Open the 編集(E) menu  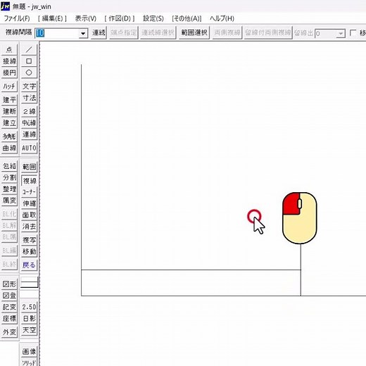(x=52, y=18)
